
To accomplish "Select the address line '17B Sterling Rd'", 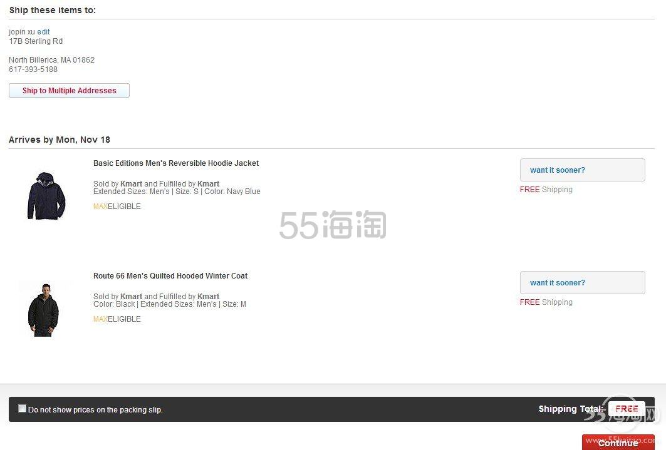I will click(x=36, y=41).
